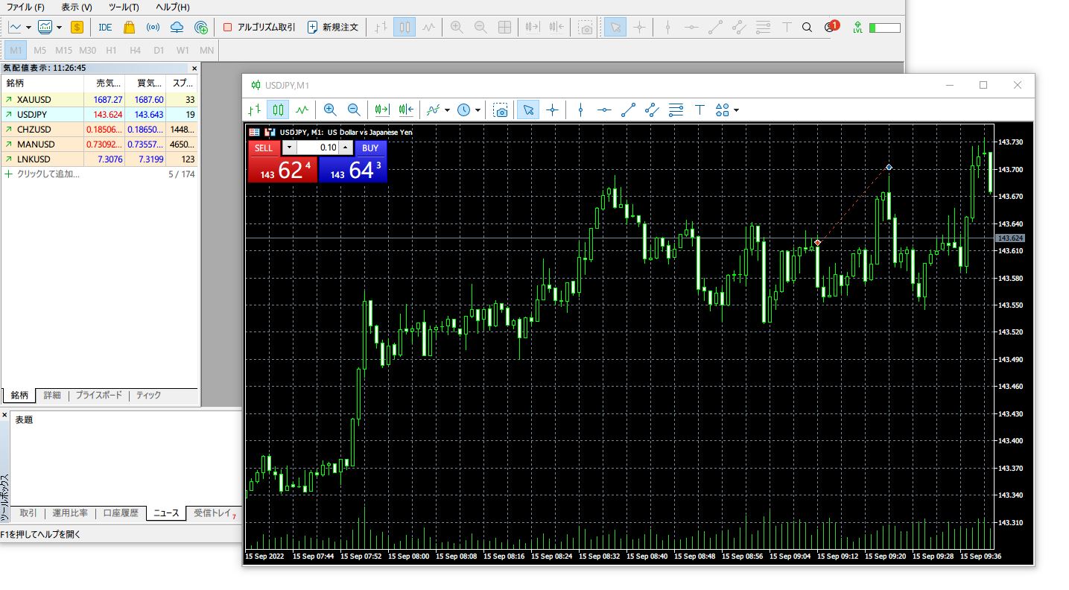
Task: Increase trade volume with up arrow
Action: pyautogui.click(x=344, y=147)
